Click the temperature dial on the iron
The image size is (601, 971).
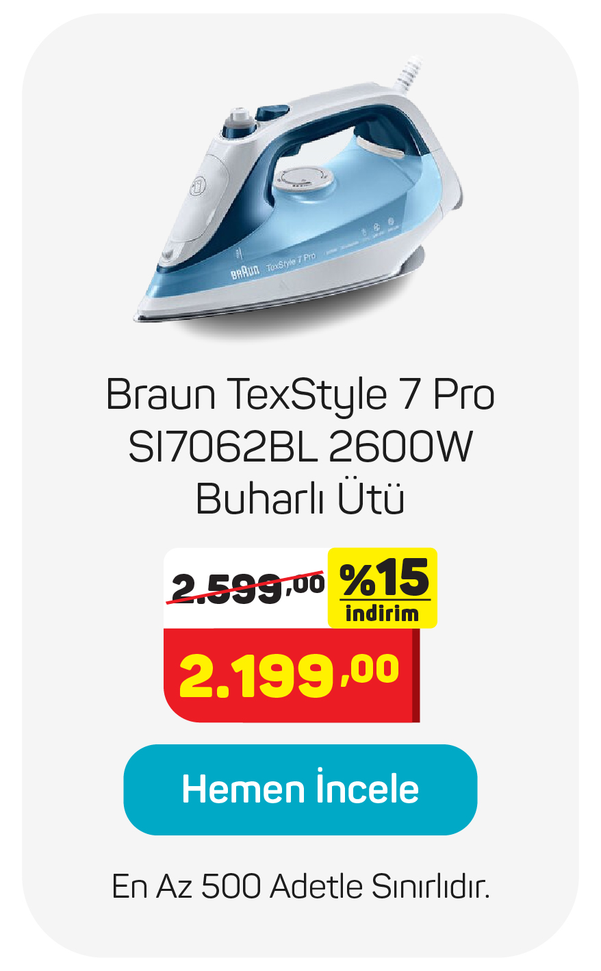coord(303,178)
